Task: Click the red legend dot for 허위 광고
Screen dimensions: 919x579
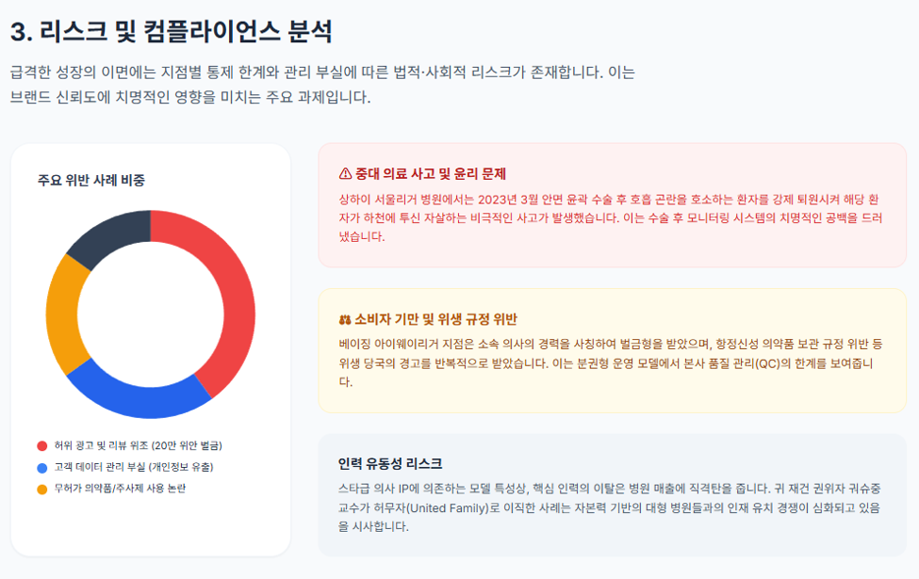Action: (42, 446)
